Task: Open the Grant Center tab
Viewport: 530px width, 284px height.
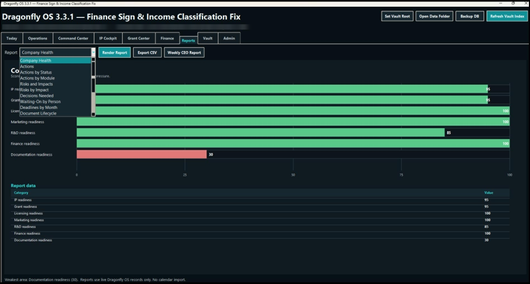Action: pos(139,38)
